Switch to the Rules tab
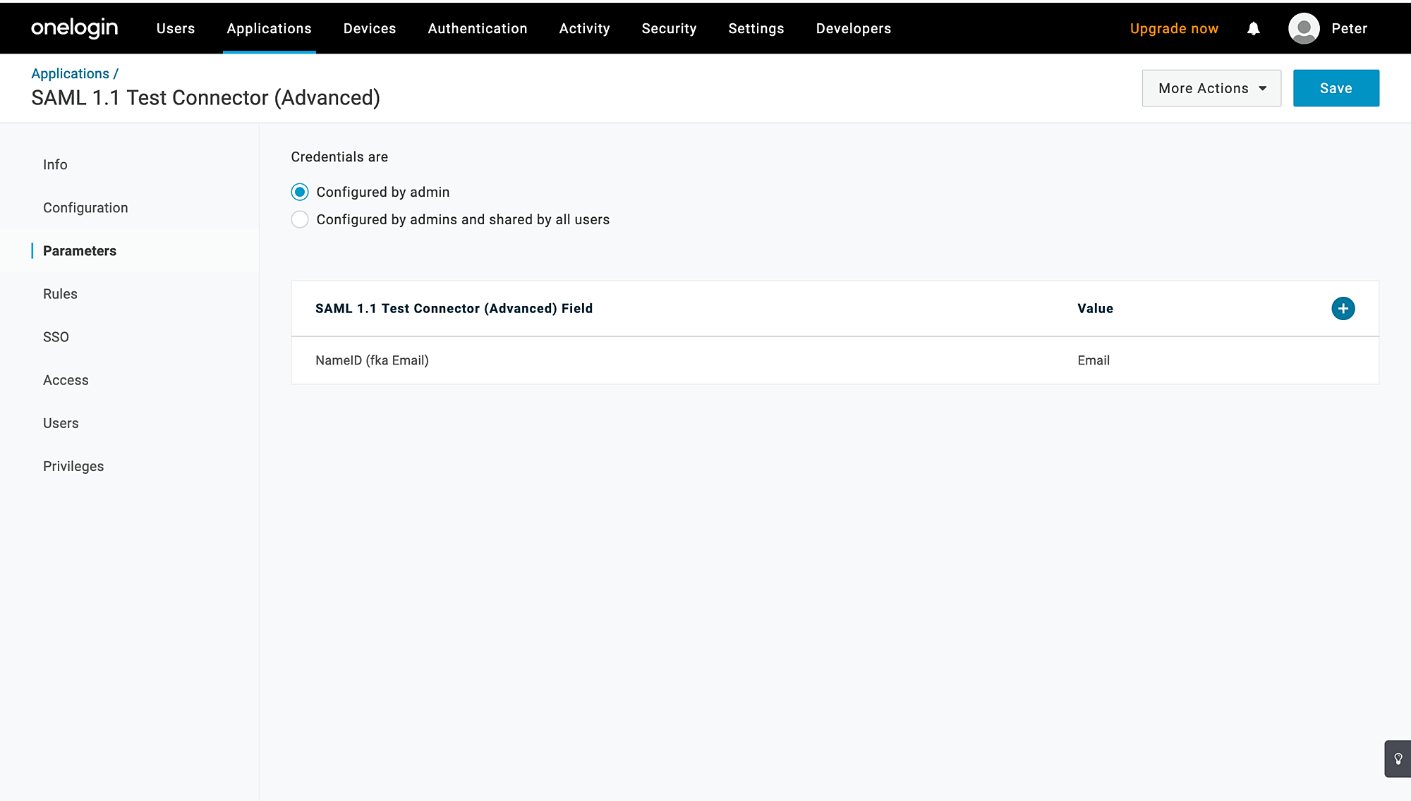This screenshot has height=801, width=1411. click(x=60, y=294)
